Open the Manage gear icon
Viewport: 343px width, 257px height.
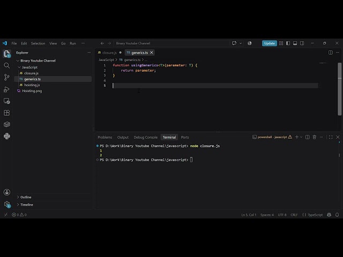click(x=7, y=205)
